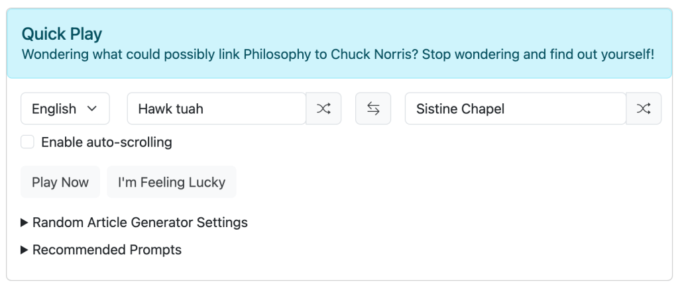Screen dimensions: 678x286
Task: Swap start and target articles
Action: tap(373, 109)
